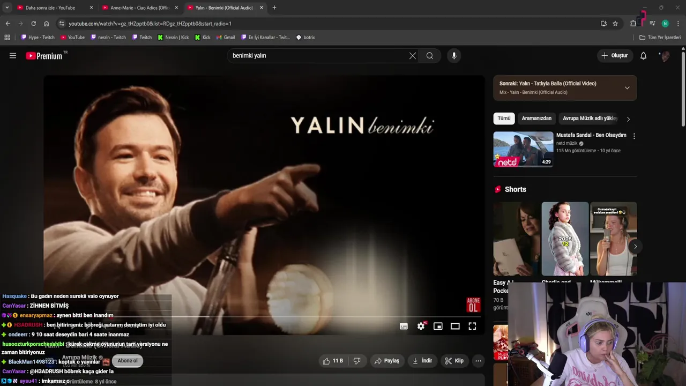Open the botrix bookmark
The image size is (686, 386).
(x=305, y=38)
